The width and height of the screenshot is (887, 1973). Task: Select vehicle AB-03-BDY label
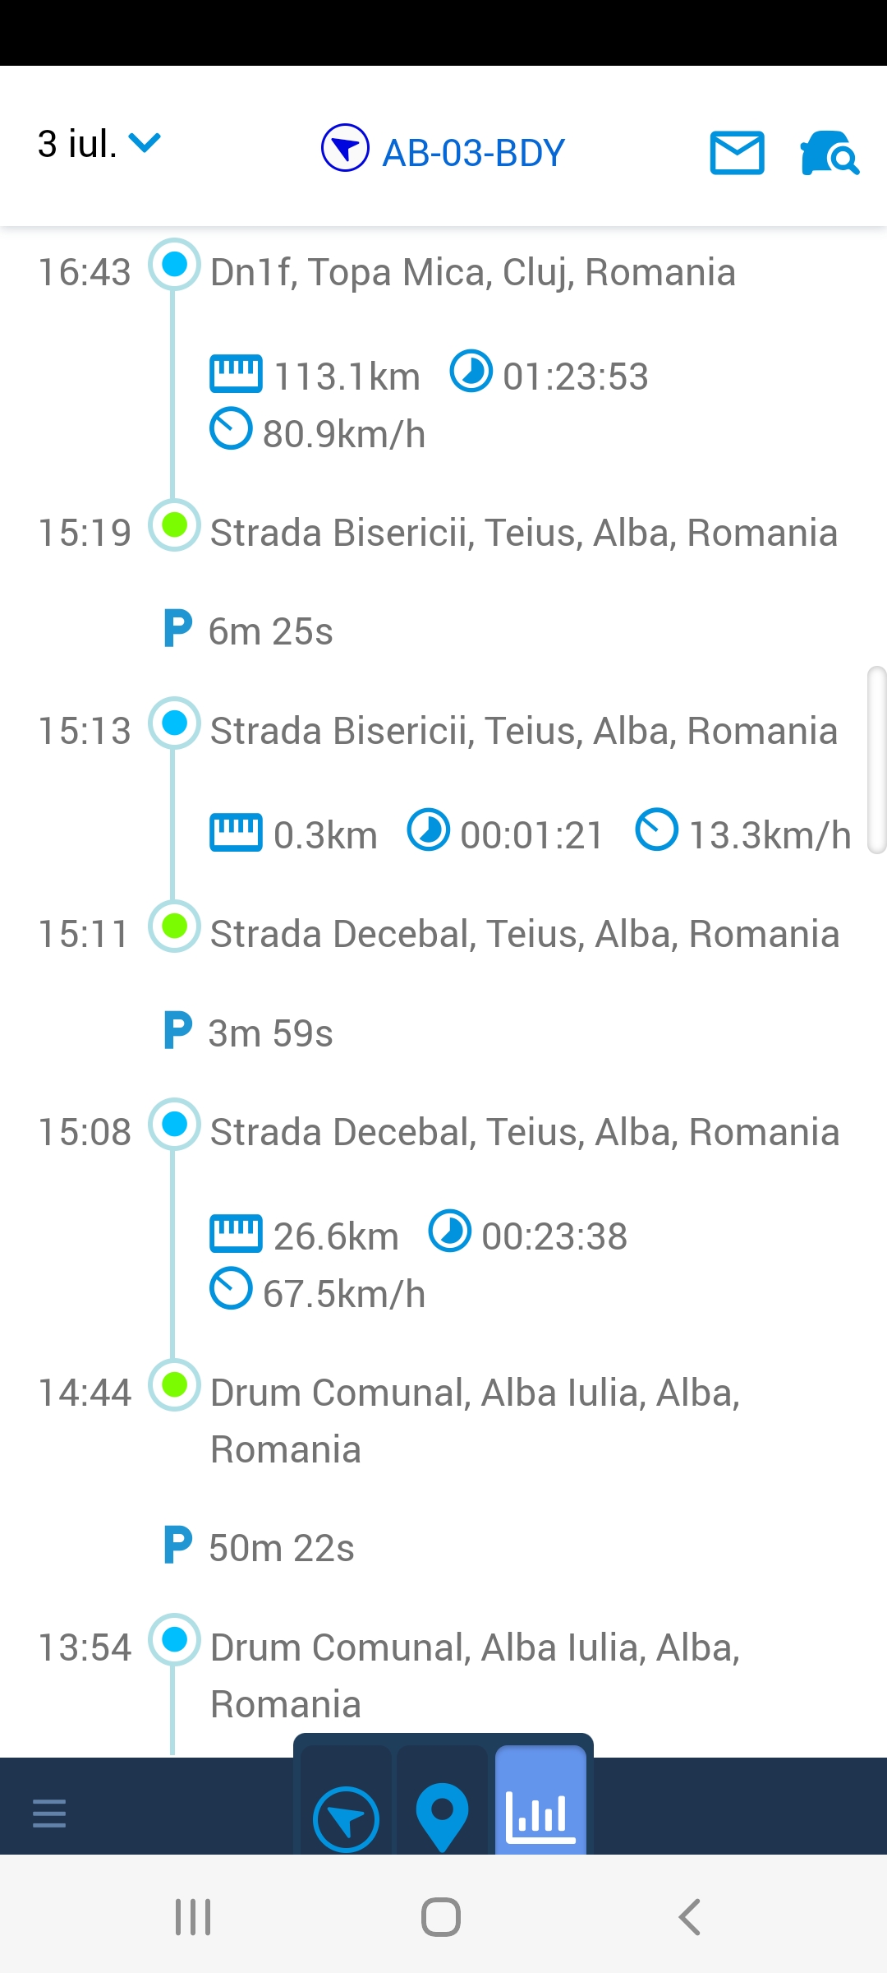tap(473, 153)
